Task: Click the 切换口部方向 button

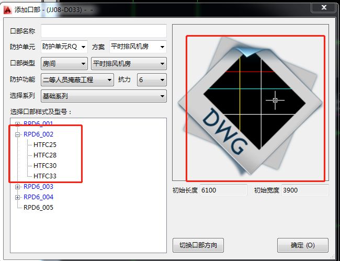Action: 198,245
